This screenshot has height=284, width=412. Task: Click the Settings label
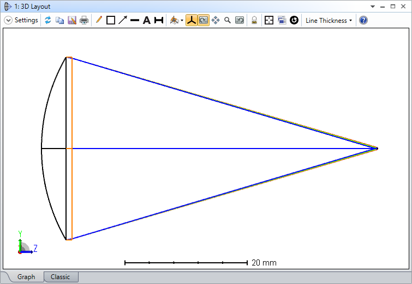click(26, 20)
